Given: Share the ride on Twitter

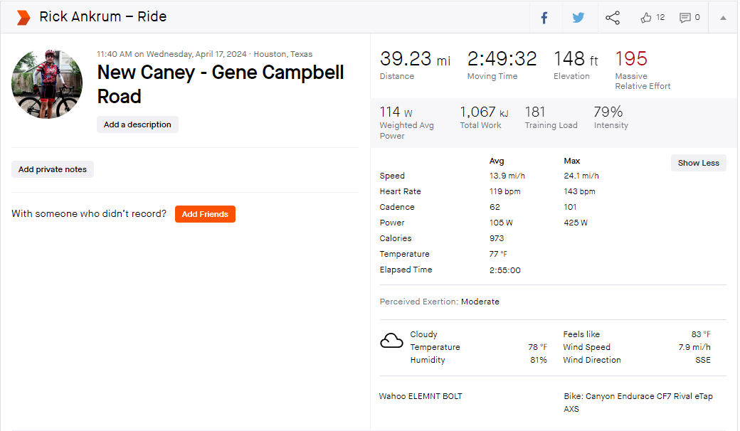Looking at the screenshot, I should [578, 18].
